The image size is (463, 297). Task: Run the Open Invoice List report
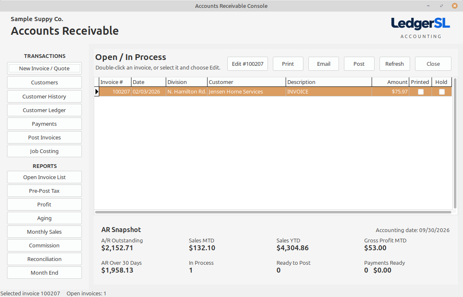44,177
